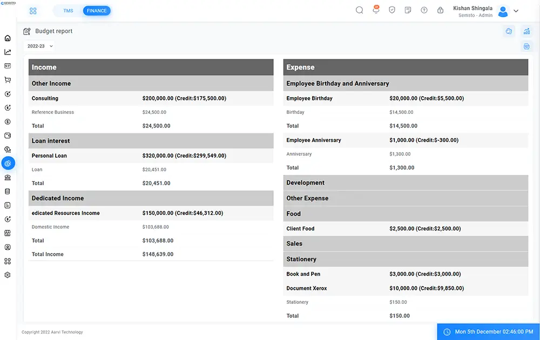The image size is (540, 340).
Task: Click the Development expense section header
Action: pyautogui.click(x=406, y=183)
